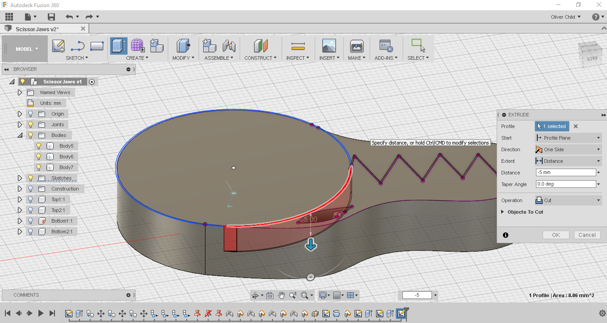Select the Extrude tool icon
The height and width of the screenshot is (323, 607).
tap(118, 46)
